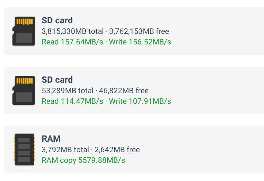This screenshot has height=181, width=264.
Task: Click the 46,822MB free text
Action: [124, 91]
